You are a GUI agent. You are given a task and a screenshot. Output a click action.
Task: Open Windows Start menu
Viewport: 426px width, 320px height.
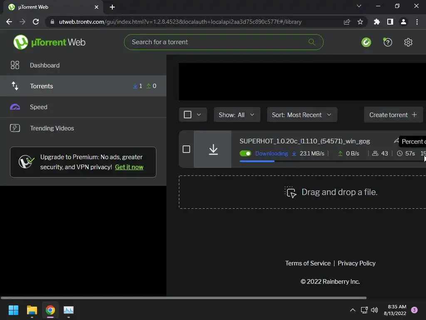coord(13,310)
